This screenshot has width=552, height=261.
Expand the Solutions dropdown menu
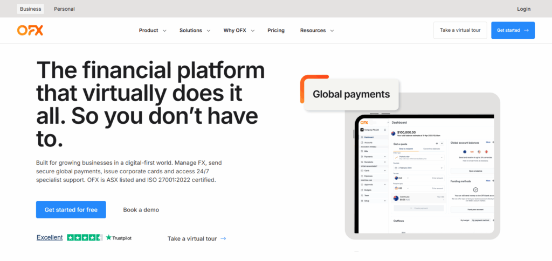tap(195, 31)
